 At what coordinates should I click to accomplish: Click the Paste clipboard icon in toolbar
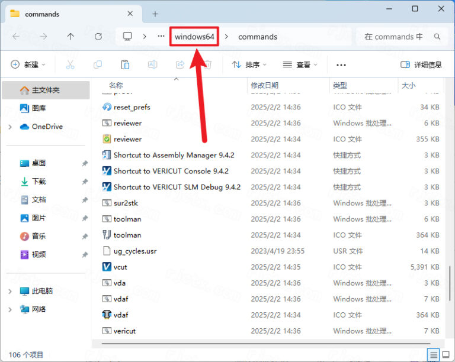coord(125,64)
